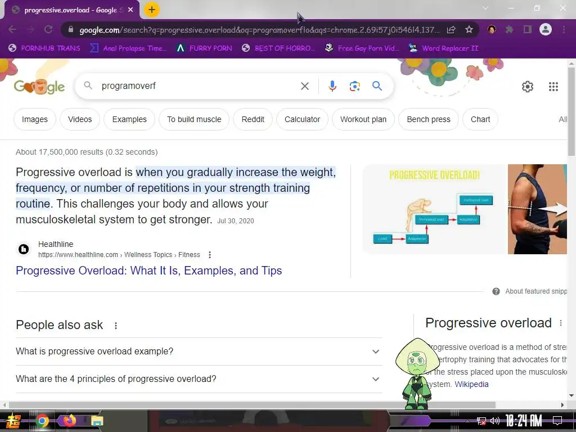Click the extension avatar icon in toolbar
Image resolution: width=576 pixels, height=432 pixels.
tap(491, 29)
